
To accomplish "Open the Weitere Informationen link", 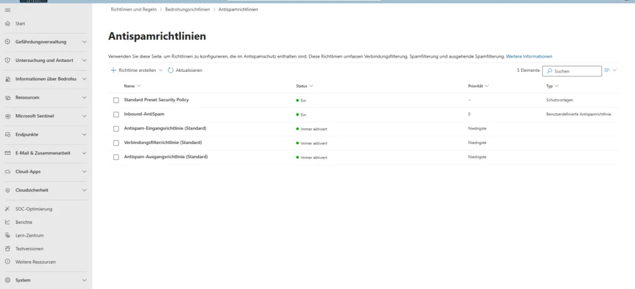I will click(528, 56).
